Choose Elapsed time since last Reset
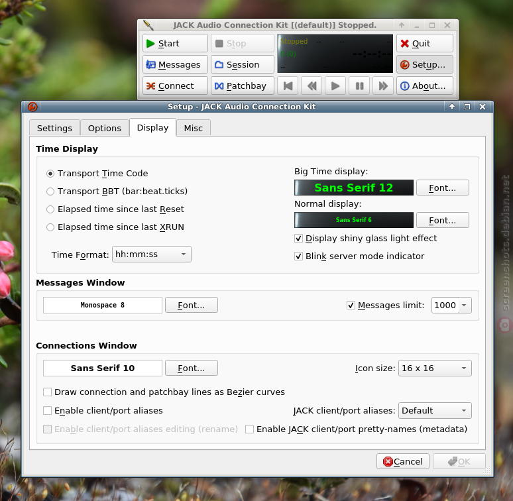513x501 pixels. pos(115,209)
